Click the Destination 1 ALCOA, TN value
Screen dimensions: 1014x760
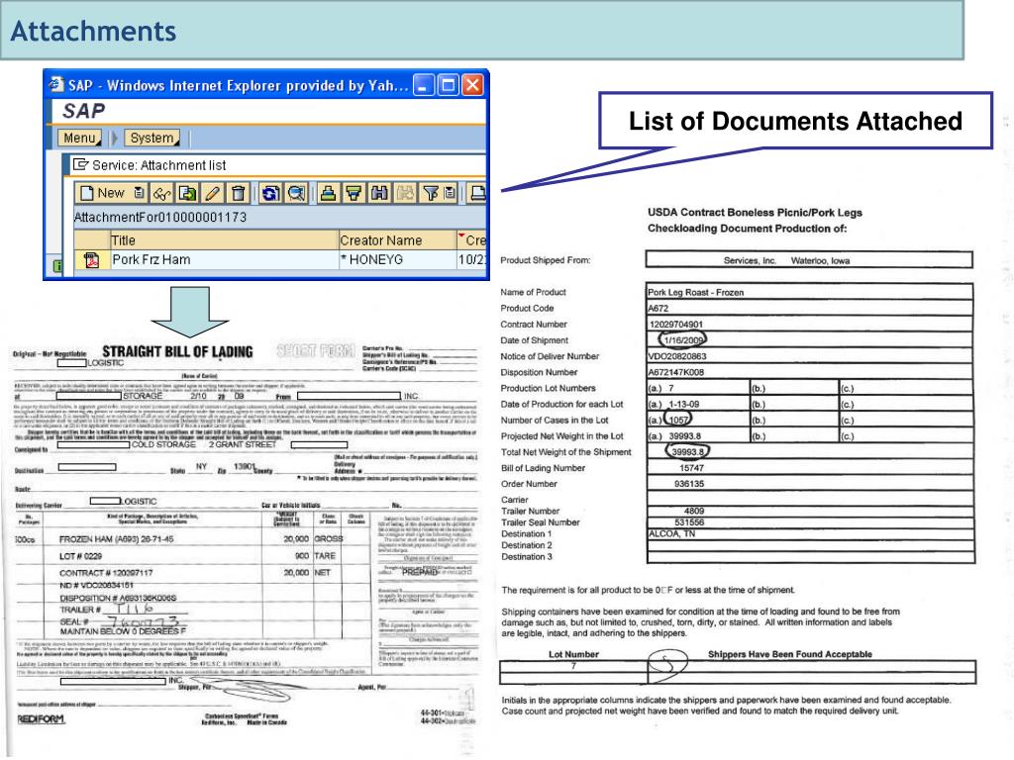671,533
